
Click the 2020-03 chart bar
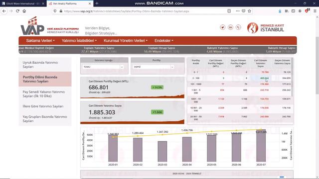click(x=162, y=151)
